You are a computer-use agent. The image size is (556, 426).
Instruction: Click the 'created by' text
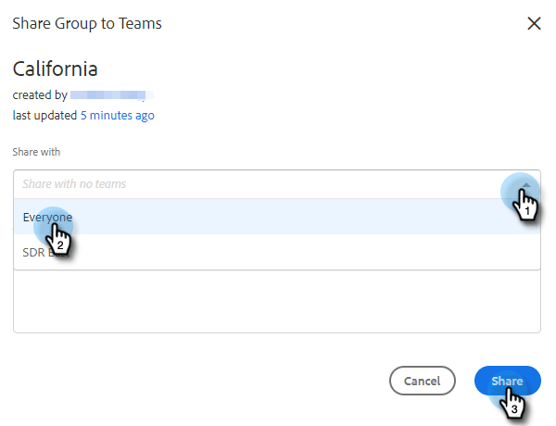[39, 95]
